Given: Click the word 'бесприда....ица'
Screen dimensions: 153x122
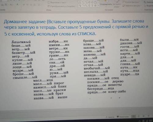Looking at the screenshot, I should (101, 89).
